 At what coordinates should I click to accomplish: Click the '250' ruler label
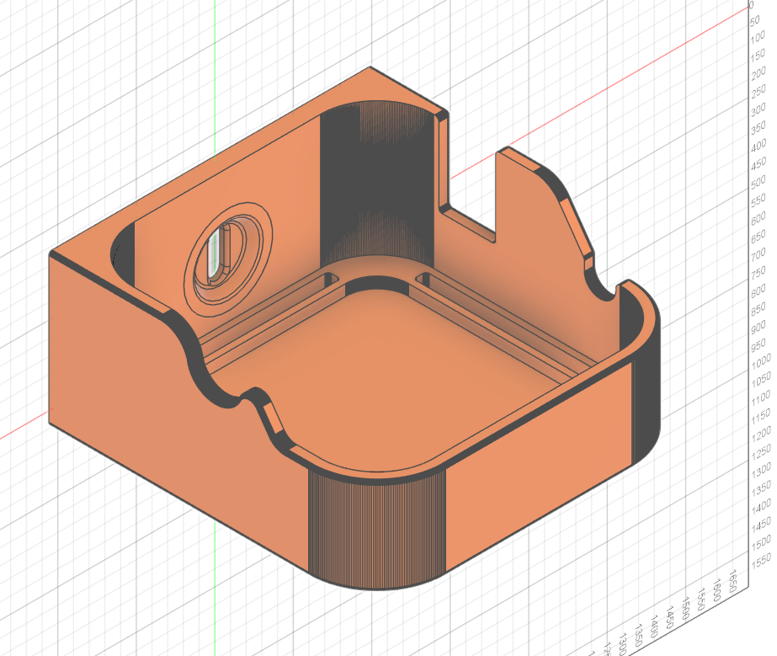coord(759,92)
